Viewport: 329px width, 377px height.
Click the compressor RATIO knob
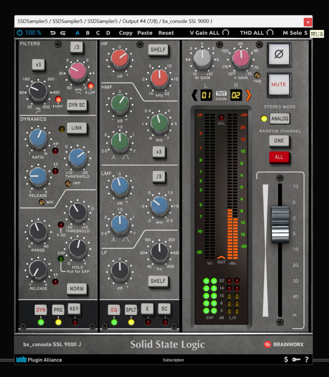point(38,138)
